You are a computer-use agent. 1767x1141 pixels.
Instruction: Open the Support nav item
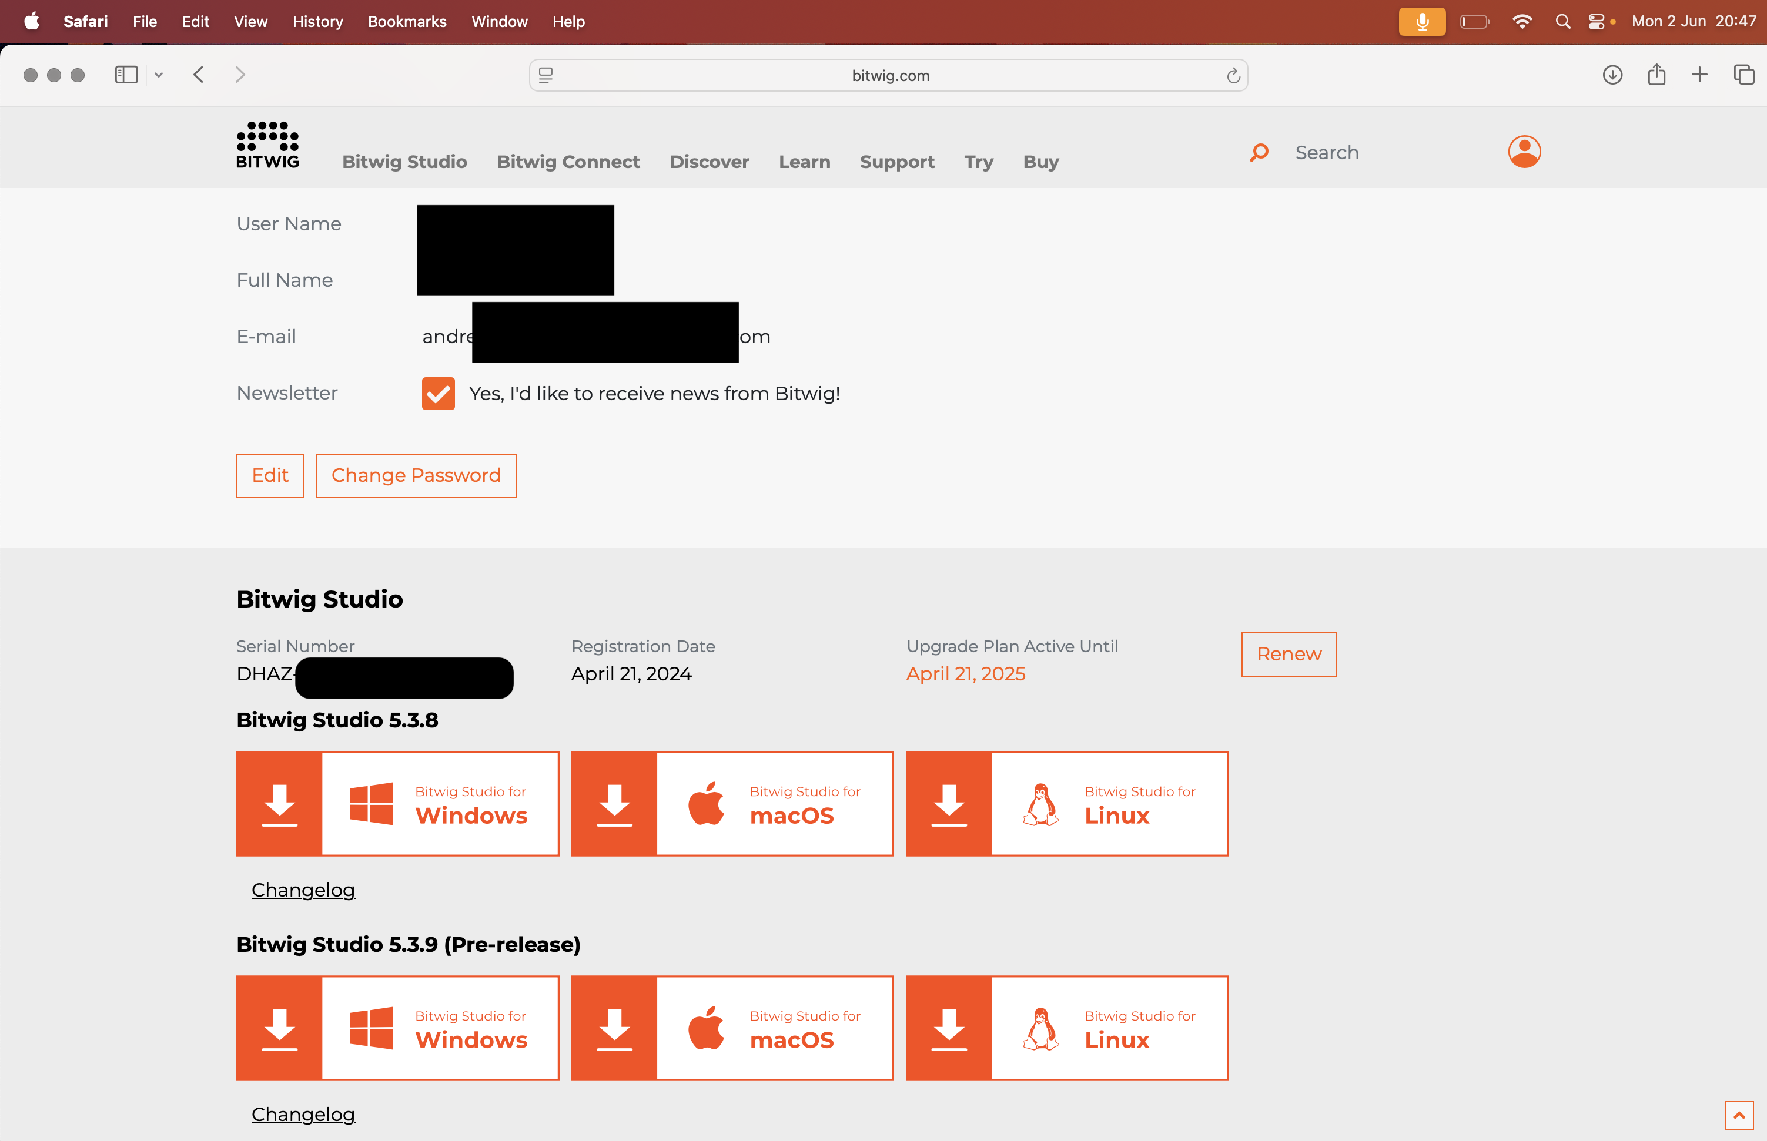coord(897,162)
